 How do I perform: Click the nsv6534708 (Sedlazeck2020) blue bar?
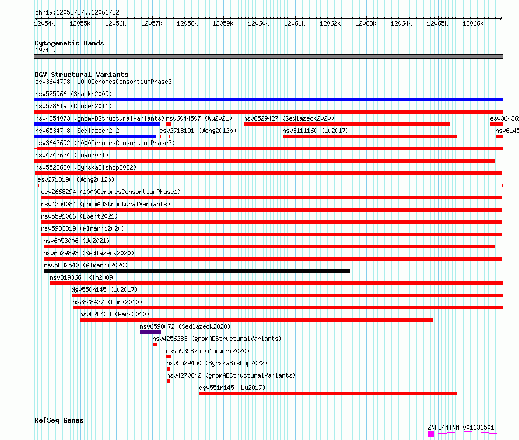coord(95,136)
